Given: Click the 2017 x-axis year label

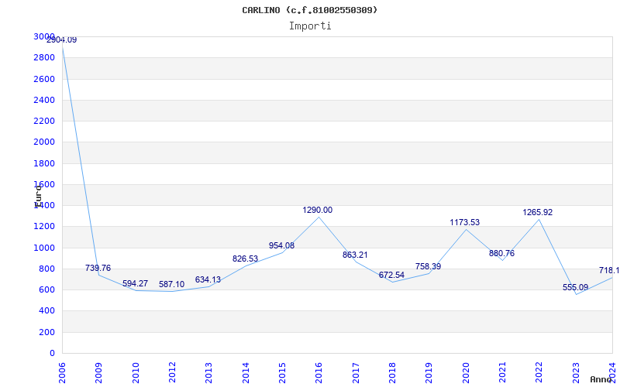Looking at the screenshot, I should 356,373.
